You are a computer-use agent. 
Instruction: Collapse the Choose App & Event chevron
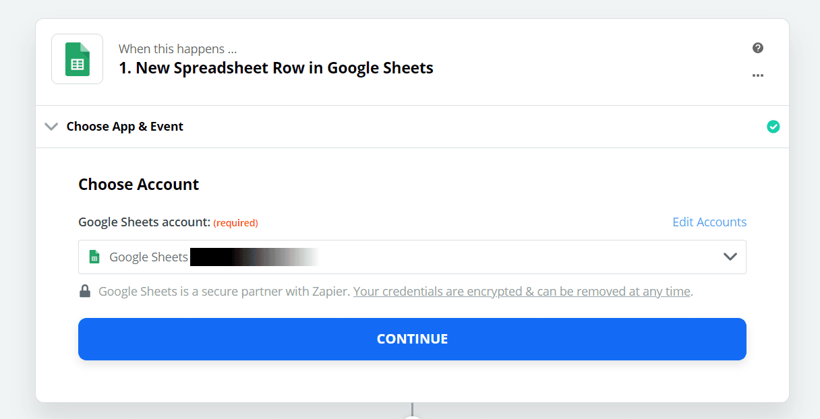51,127
